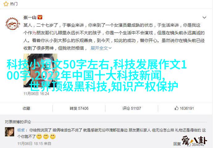Click the poster's name above the post
213x148 pixels.
[x=30, y=18]
